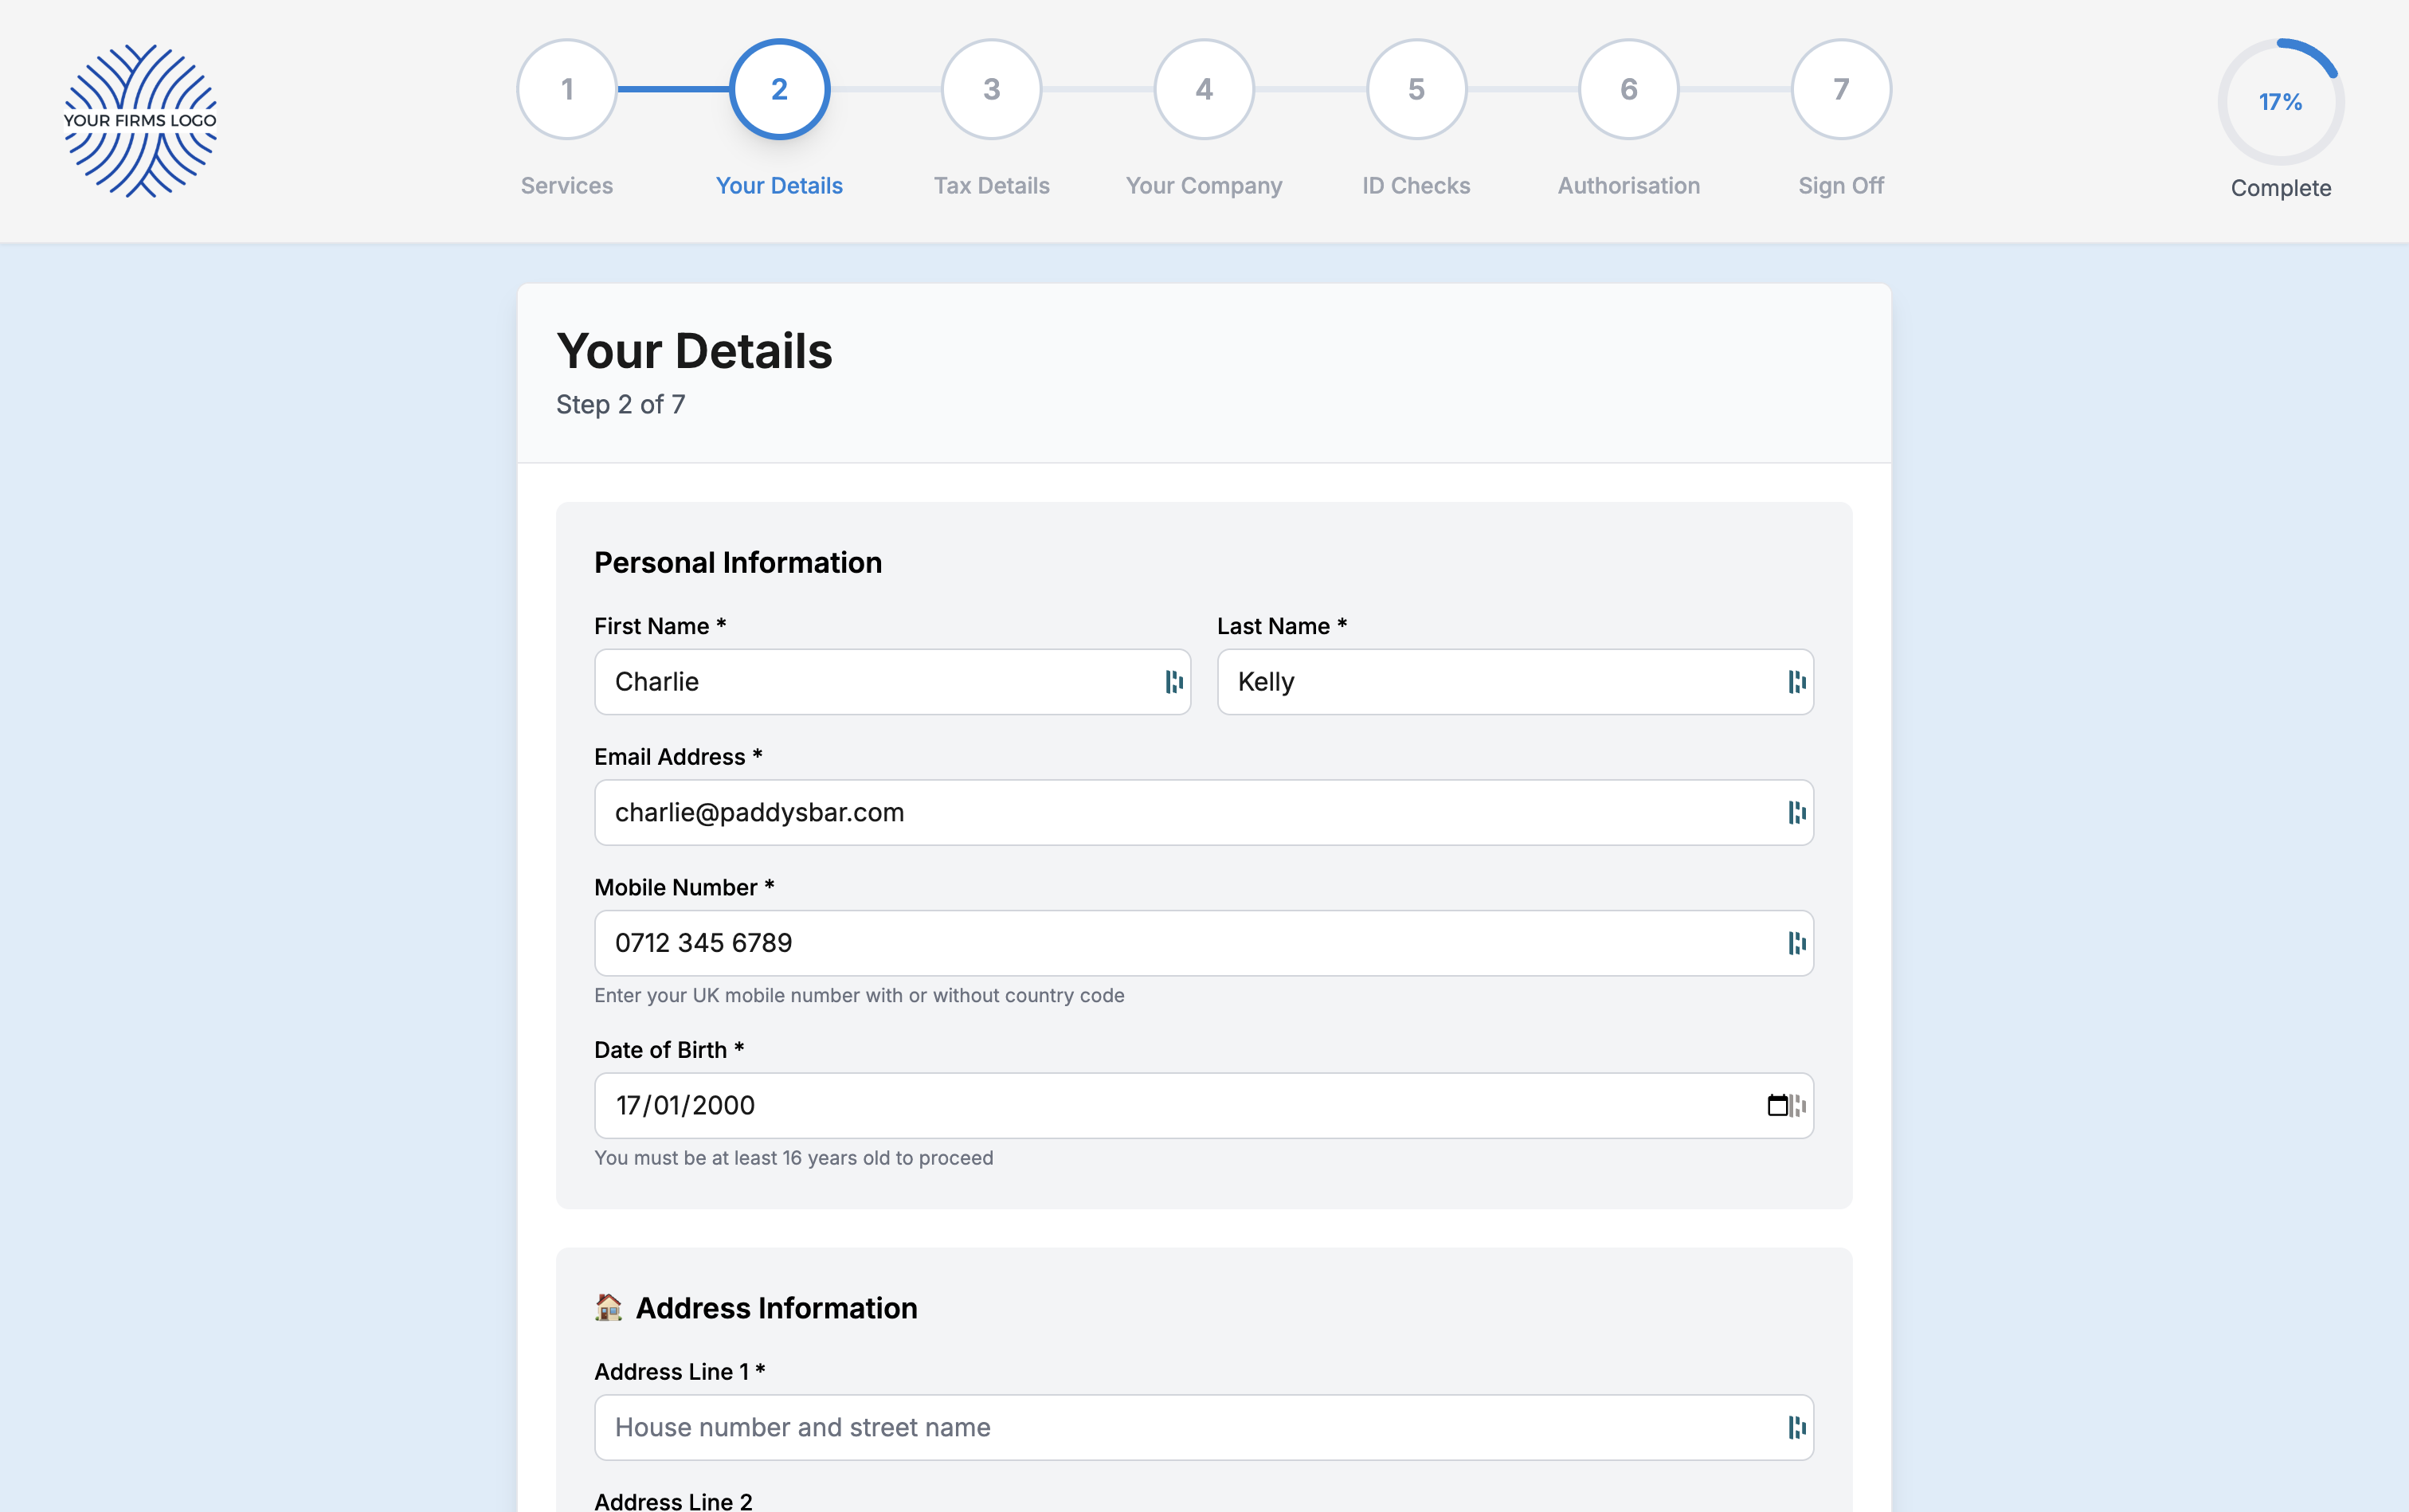
Task: Click autofill icon in Mobile Number field
Action: click(1796, 943)
